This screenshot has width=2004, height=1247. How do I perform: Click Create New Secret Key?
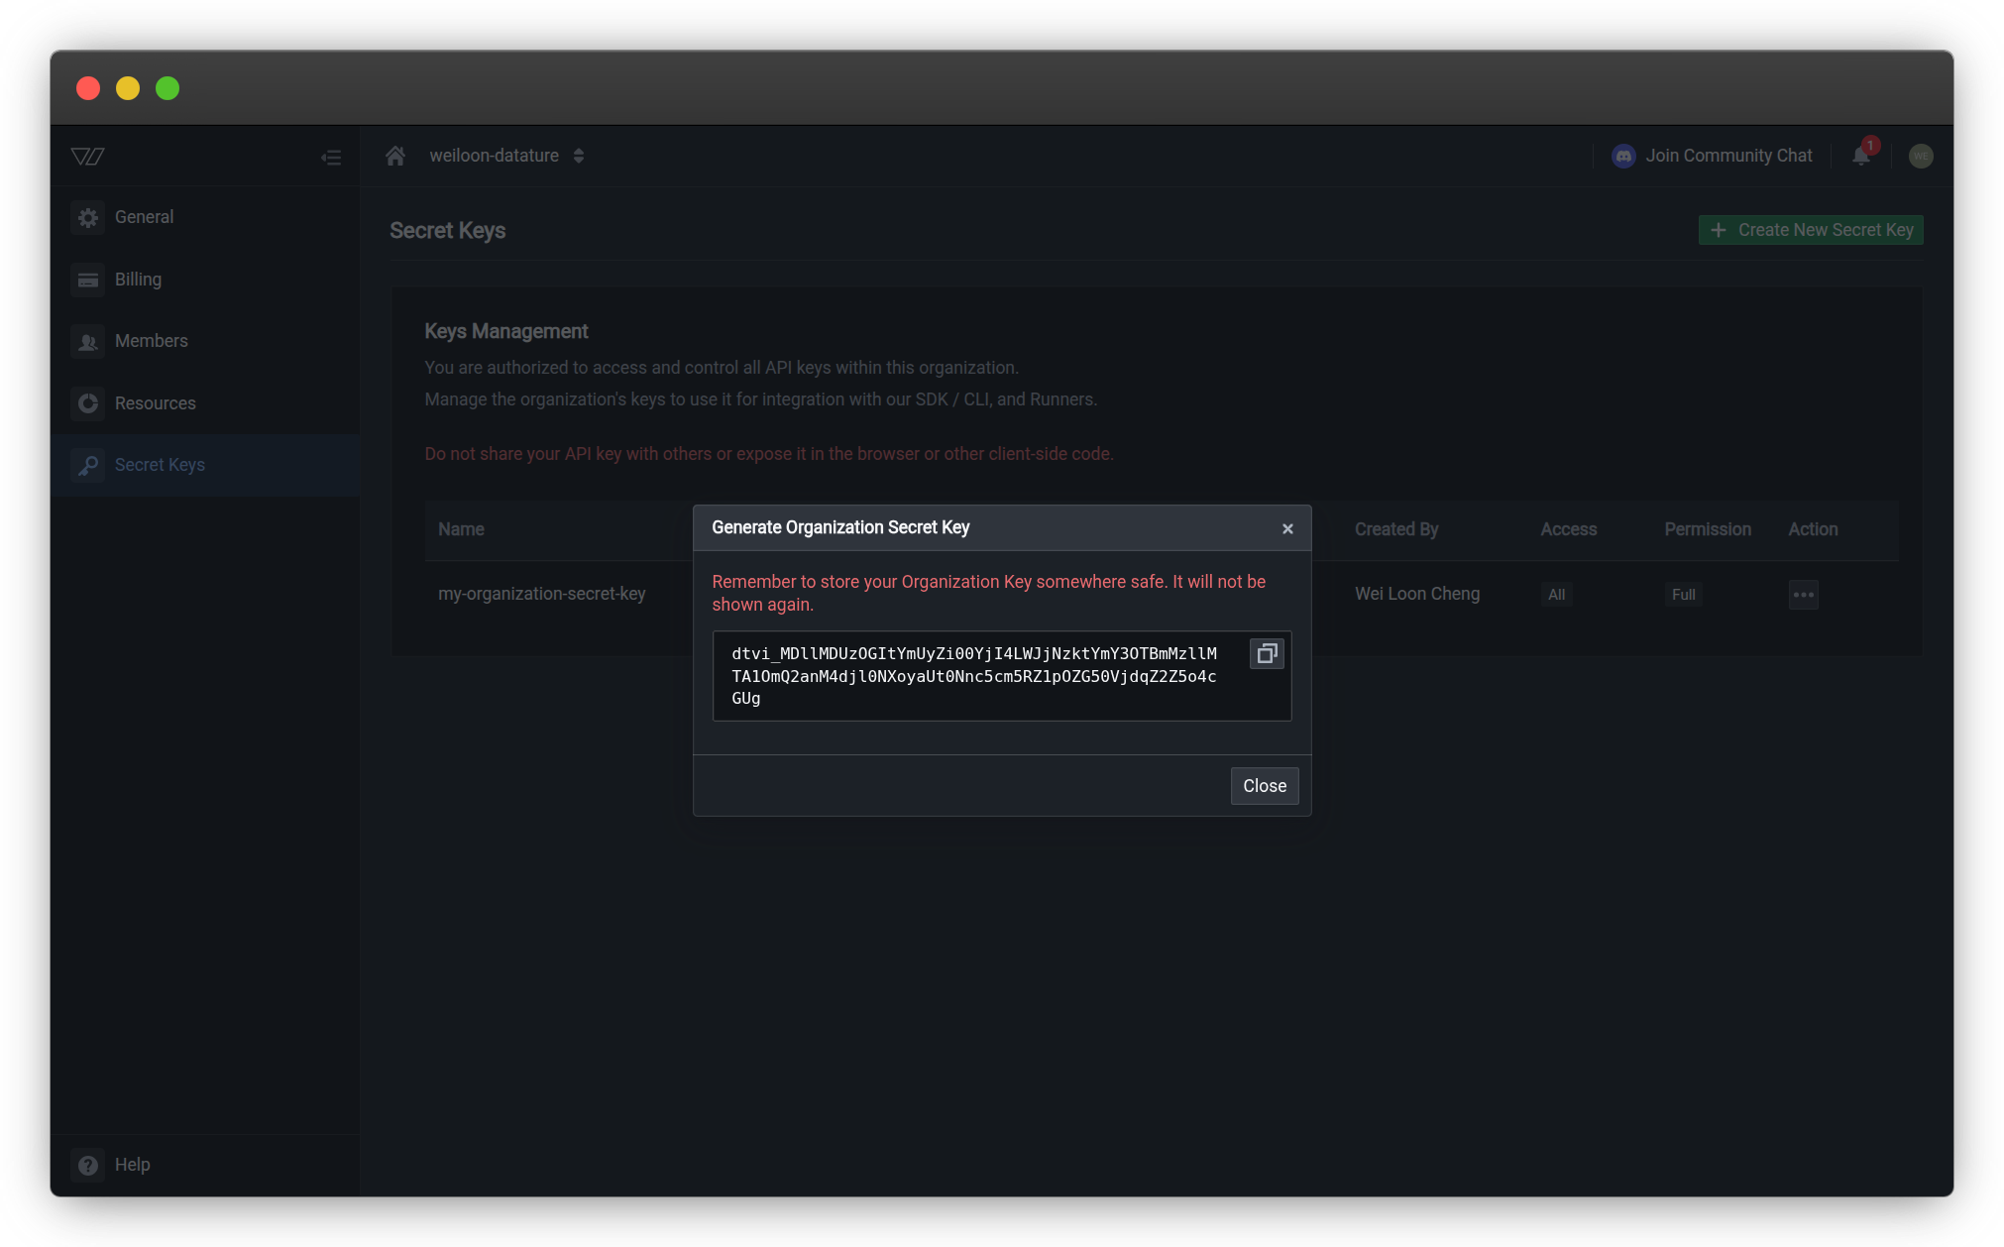pyautogui.click(x=1810, y=229)
